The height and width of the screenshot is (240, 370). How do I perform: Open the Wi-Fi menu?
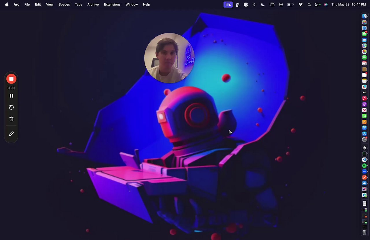click(301, 4)
